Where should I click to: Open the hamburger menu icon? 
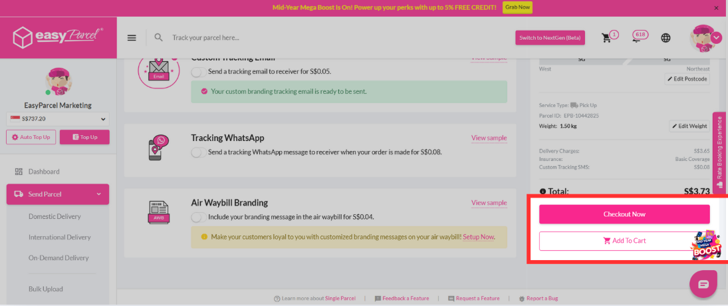click(x=132, y=38)
